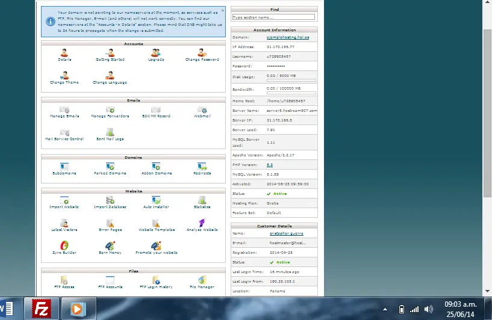
Task: Click the volume speaker tray icon
Action: tap(428, 309)
